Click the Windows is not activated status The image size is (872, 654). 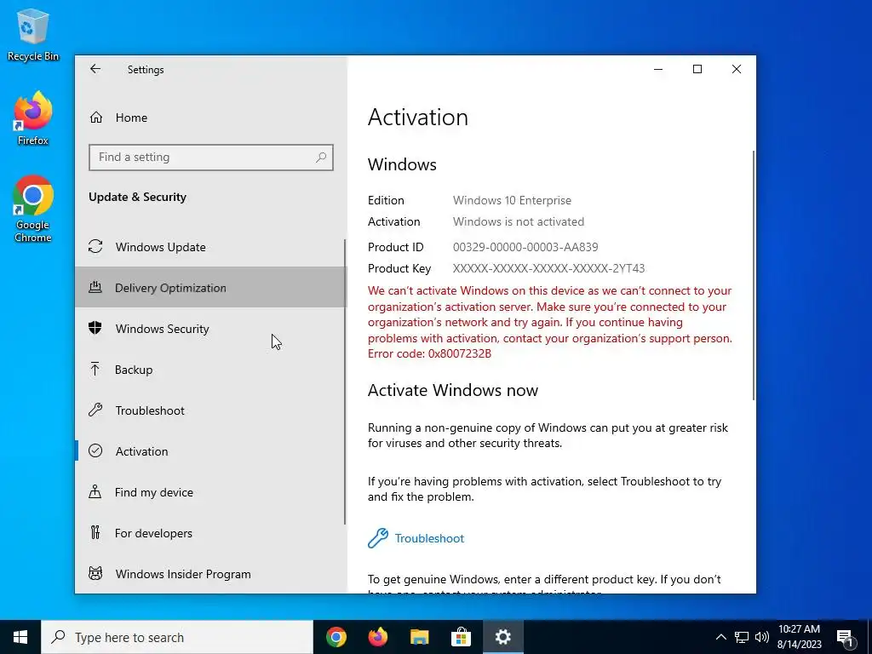point(519,221)
